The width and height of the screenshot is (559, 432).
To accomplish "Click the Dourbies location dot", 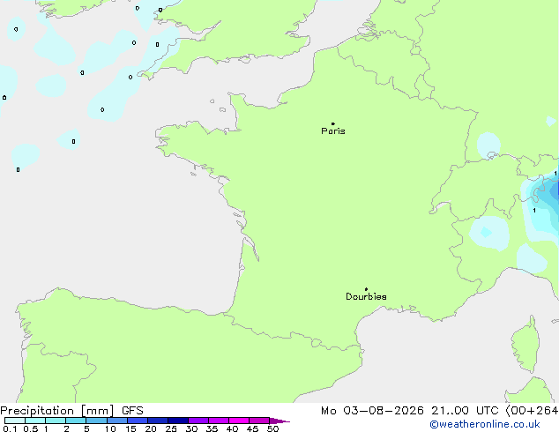I will pyautogui.click(x=366, y=289).
